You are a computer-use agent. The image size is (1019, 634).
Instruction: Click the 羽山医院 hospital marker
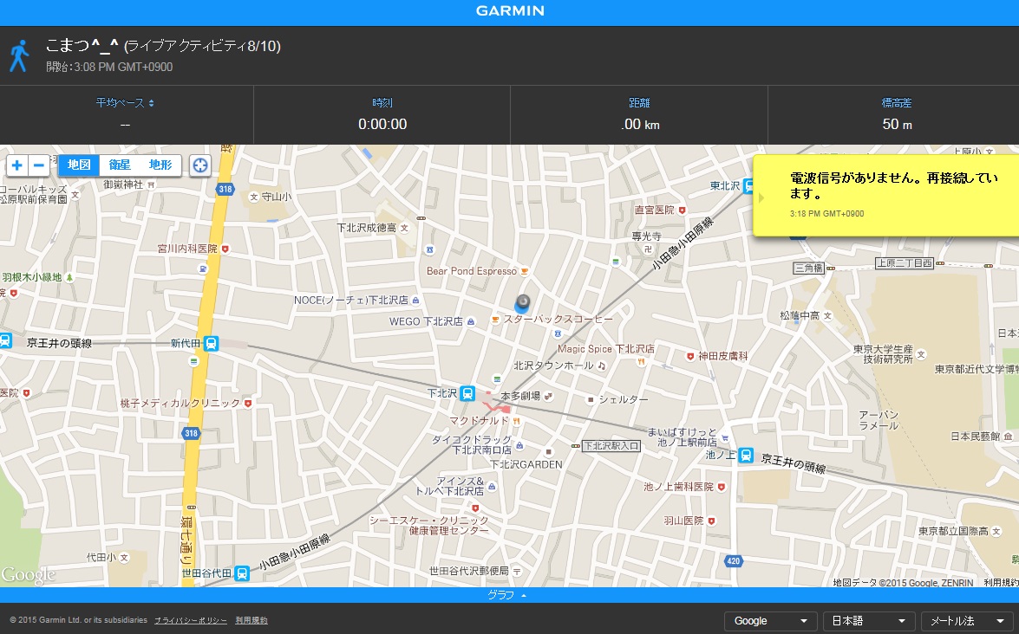coord(712,521)
